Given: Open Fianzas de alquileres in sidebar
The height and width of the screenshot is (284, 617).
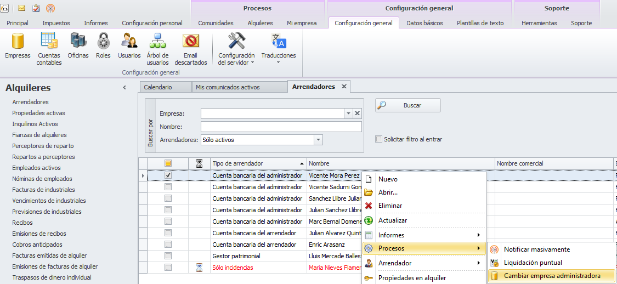Looking at the screenshot, I should pyautogui.click(x=39, y=135).
